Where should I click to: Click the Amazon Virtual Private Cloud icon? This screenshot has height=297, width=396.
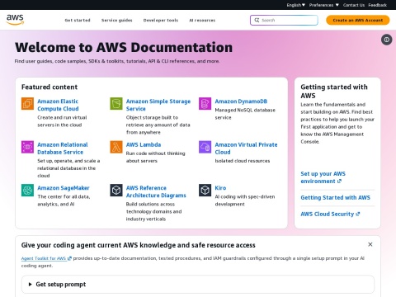click(205, 147)
